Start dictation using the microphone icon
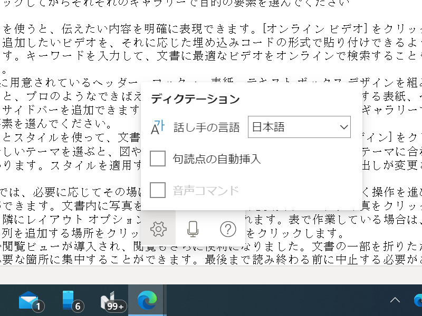Viewport: 422px width, 316px height. click(193, 229)
